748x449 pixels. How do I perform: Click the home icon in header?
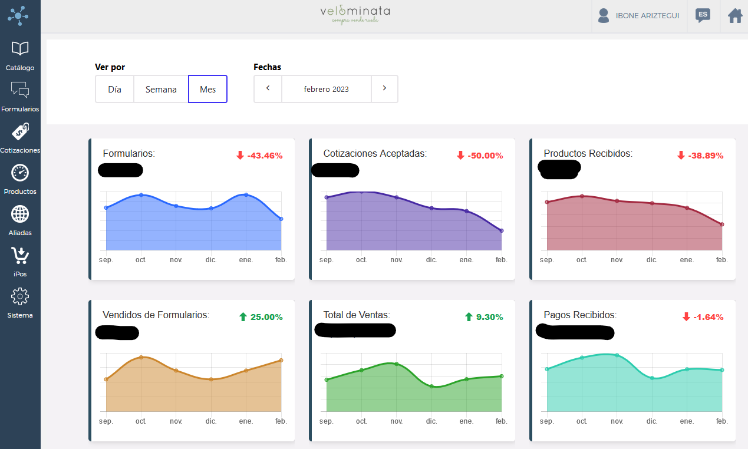(734, 16)
